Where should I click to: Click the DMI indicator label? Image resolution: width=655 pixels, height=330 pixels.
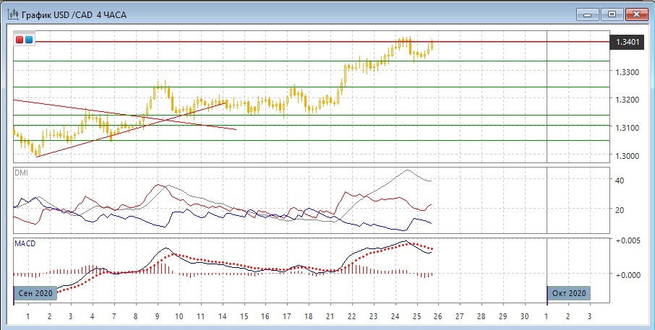(x=22, y=173)
